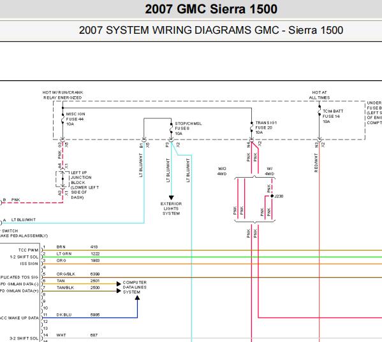The image size is (382, 342).
Task: Click the 'WHT' wire color on pin 14
Action: coord(61,335)
